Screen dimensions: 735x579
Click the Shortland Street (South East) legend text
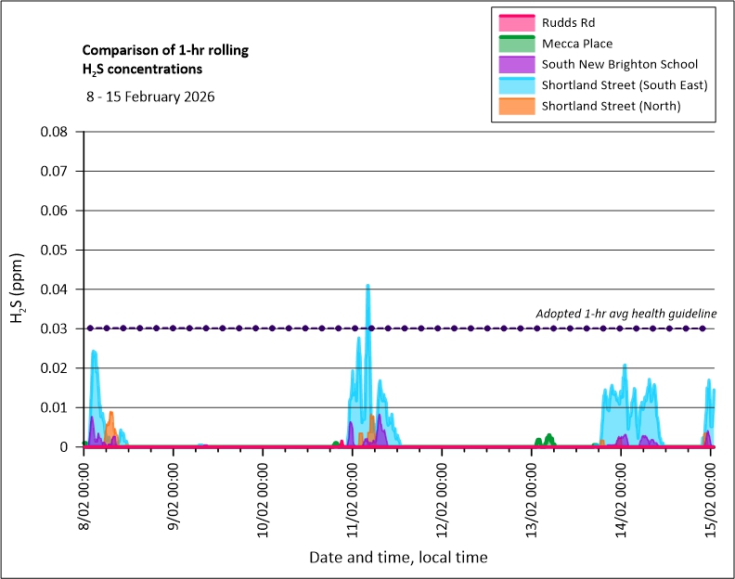tap(625, 85)
